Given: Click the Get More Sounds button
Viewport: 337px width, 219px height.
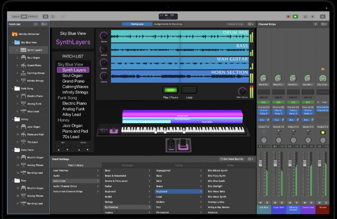Looking at the screenshot, I should click(x=232, y=159).
